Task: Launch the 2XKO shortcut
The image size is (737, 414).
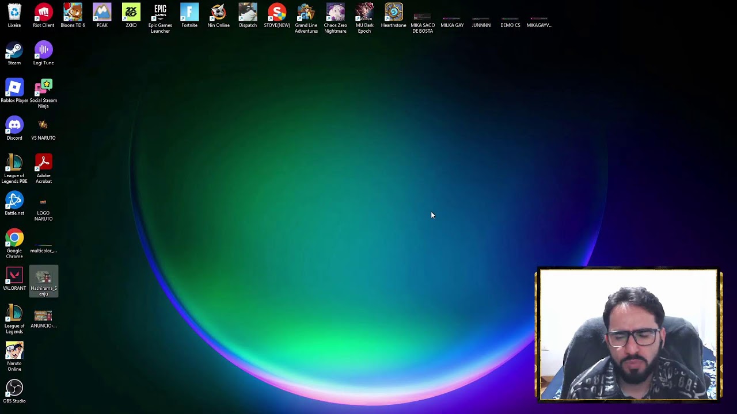Action: (131, 16)
